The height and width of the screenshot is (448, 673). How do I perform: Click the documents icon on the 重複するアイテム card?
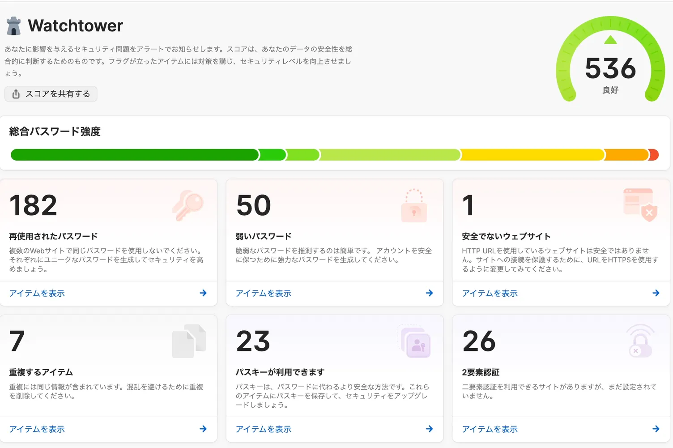coord(189,341)
